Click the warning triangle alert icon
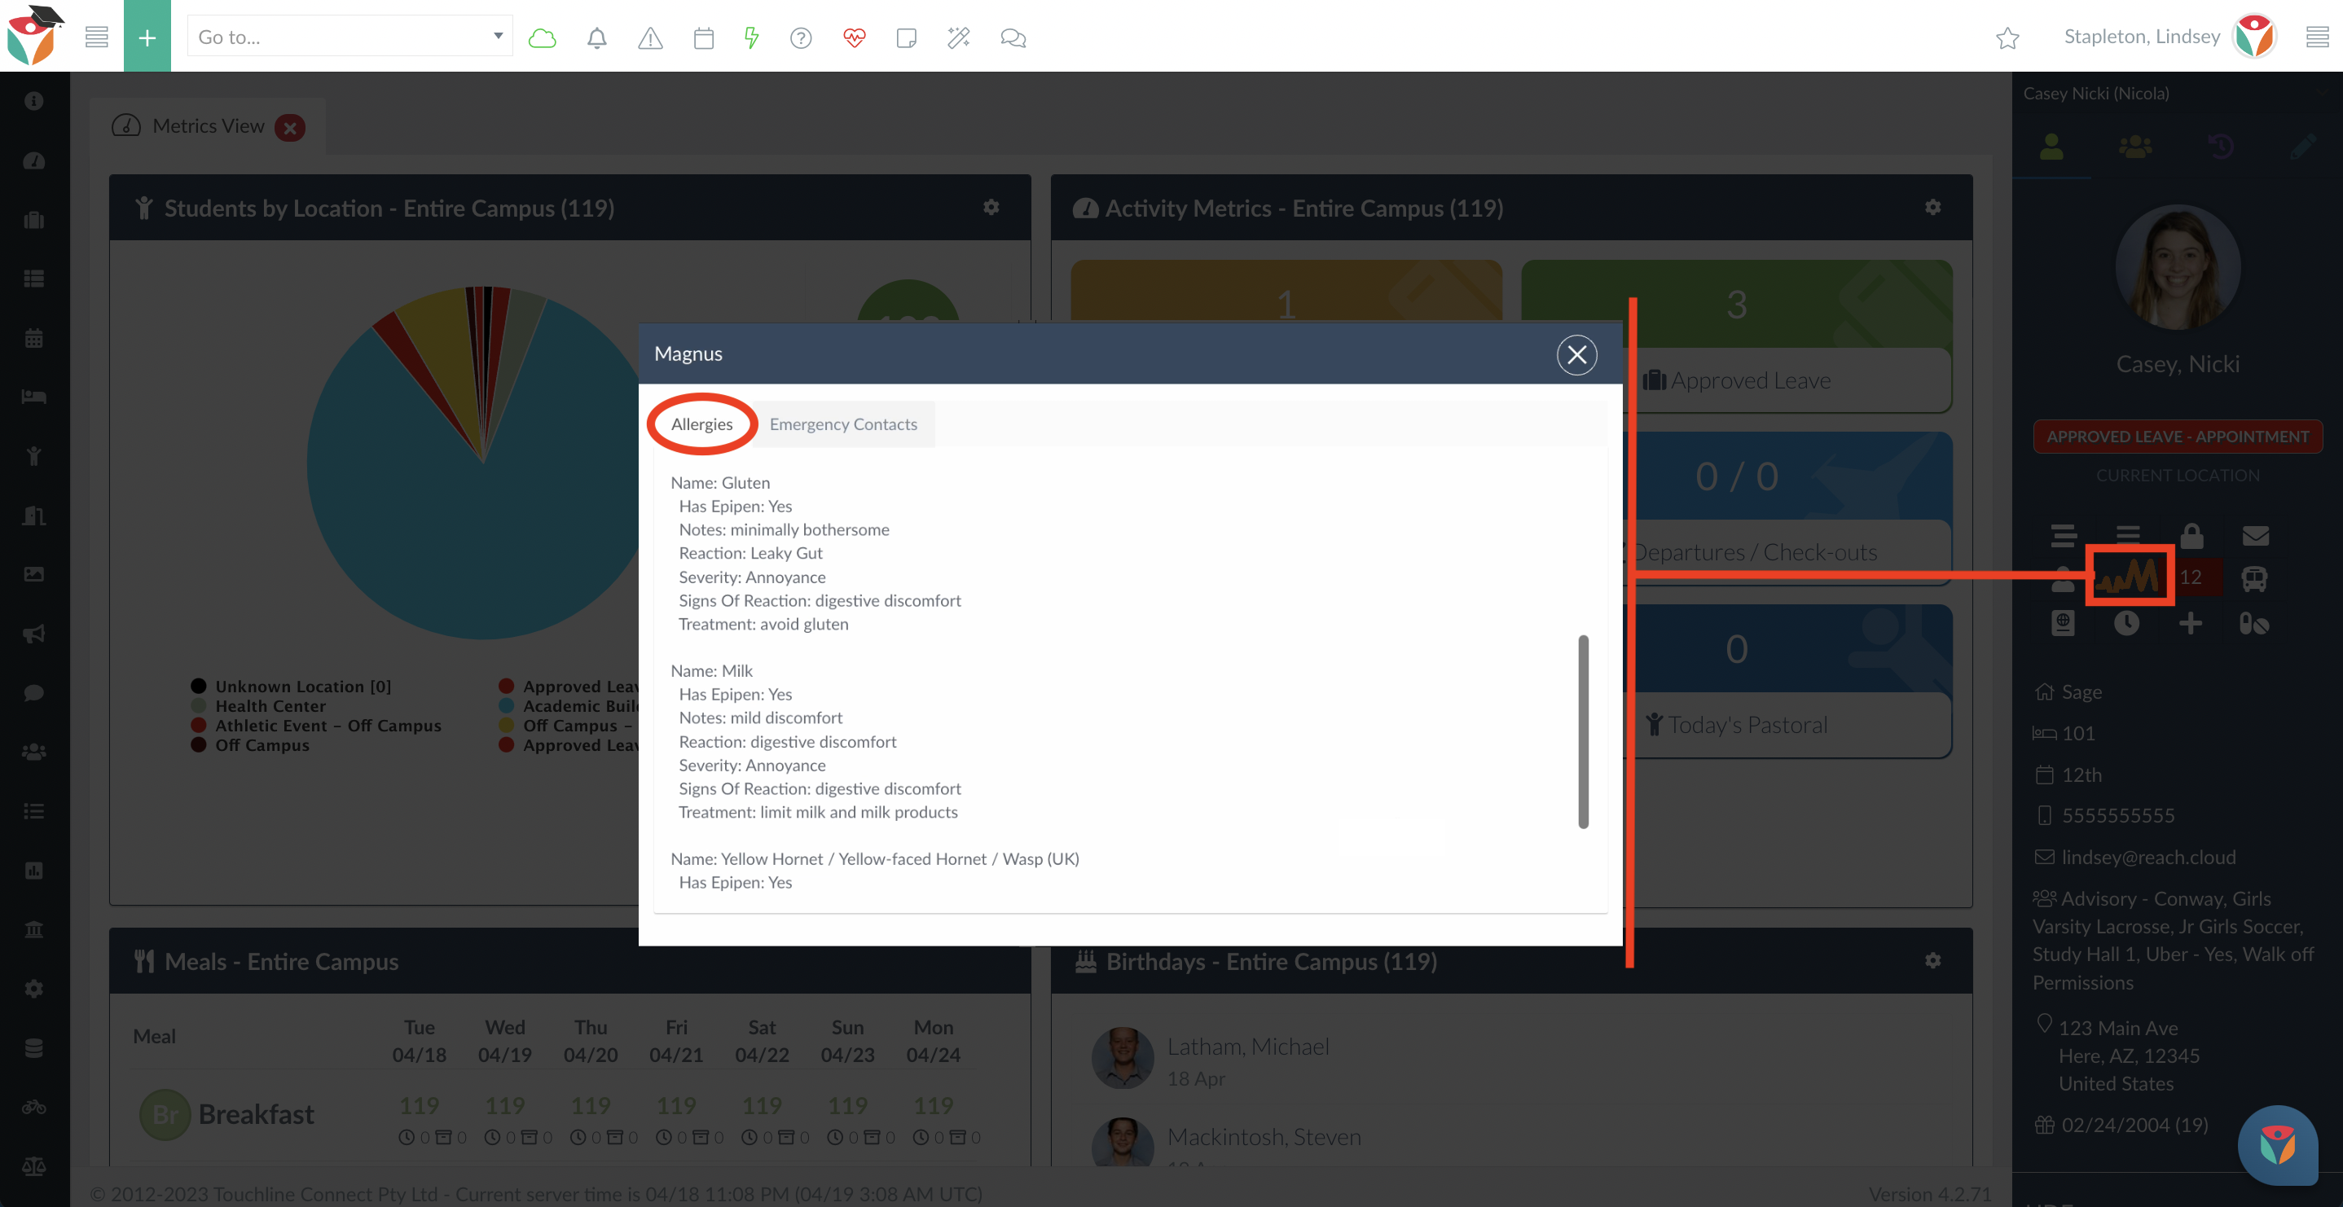Image resolution: width=2343 pixels, height=1207 pixels. point(650,37)
